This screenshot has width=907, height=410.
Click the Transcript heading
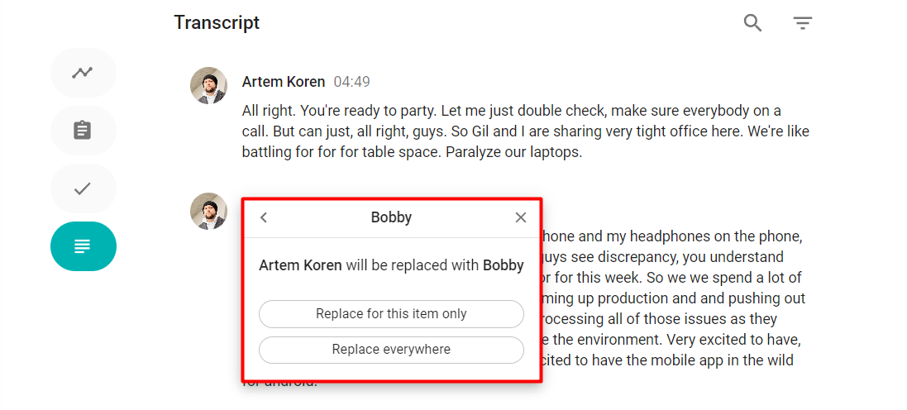point(217,23)
